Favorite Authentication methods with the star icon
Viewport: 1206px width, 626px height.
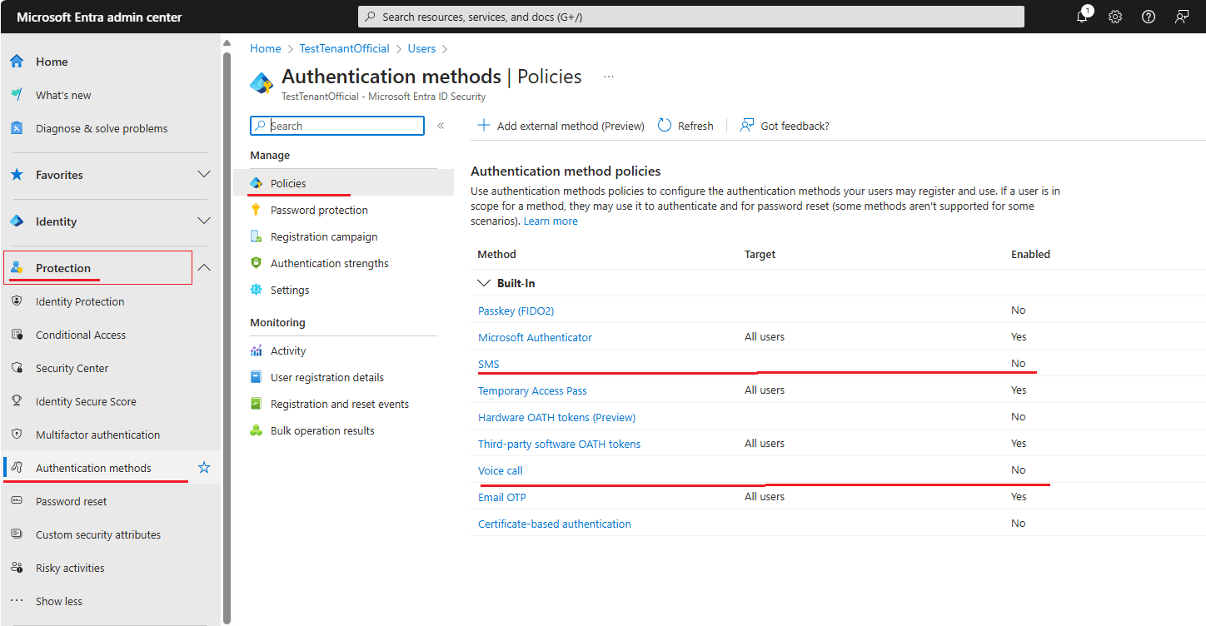tap(204, 468)
